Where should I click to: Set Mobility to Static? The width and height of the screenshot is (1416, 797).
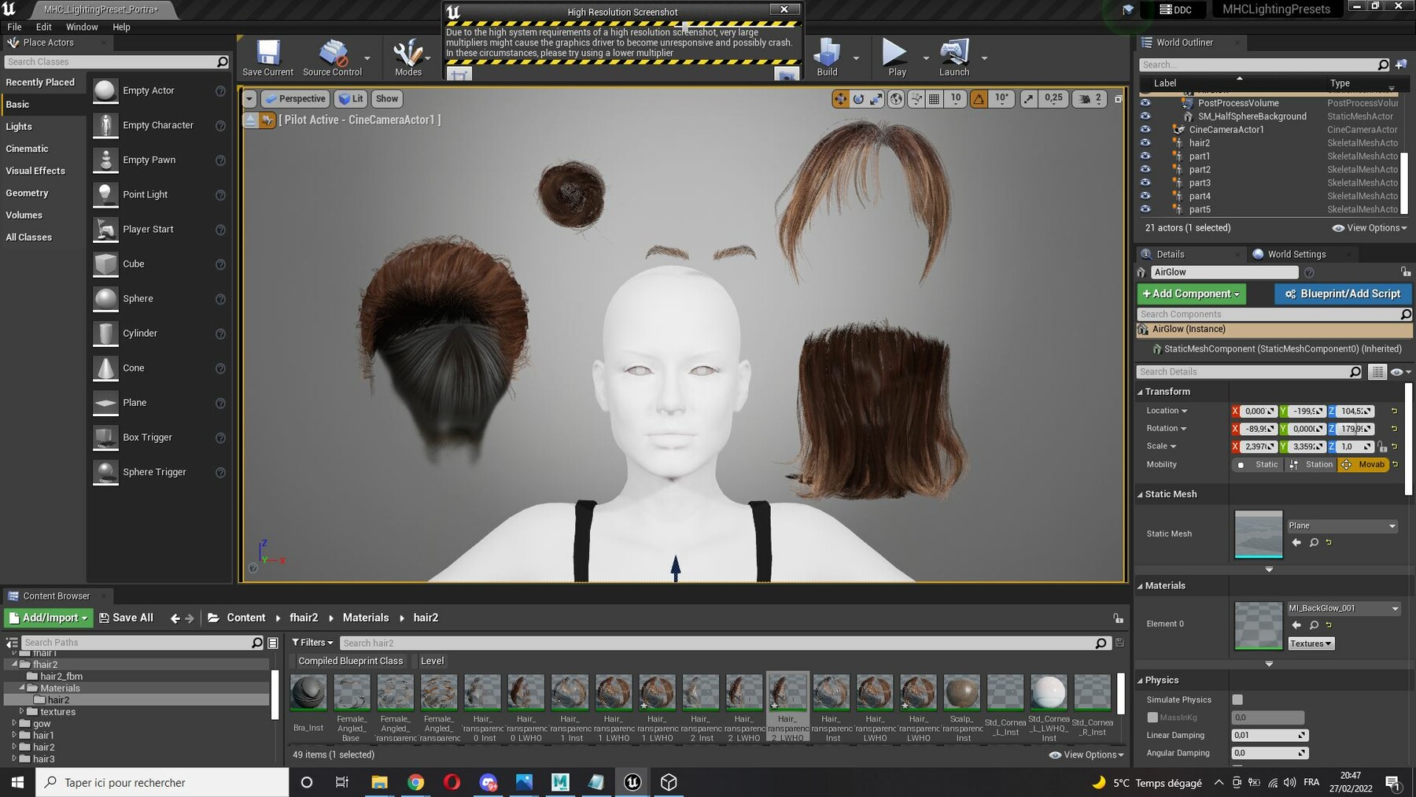pyautogui.click(x=1258, y=465)
